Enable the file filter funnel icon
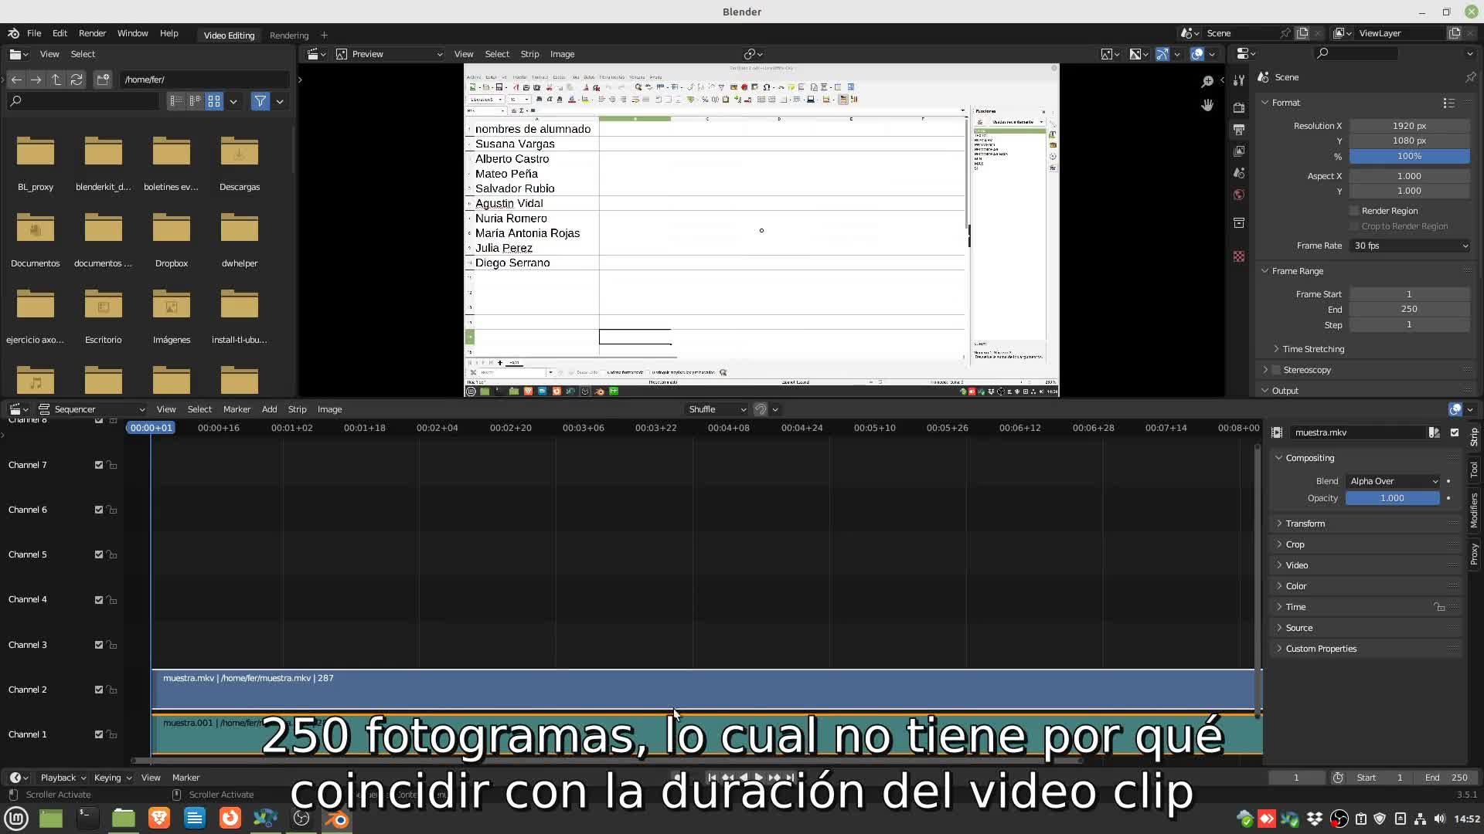Image resolution: width=1484 pixels, height=834 pixels. pyautogui.click(x=260, y=101)
